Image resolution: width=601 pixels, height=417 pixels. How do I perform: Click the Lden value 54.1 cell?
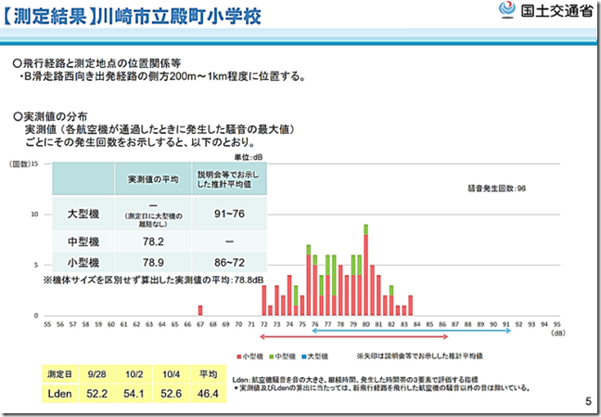[x=134, y=394]
